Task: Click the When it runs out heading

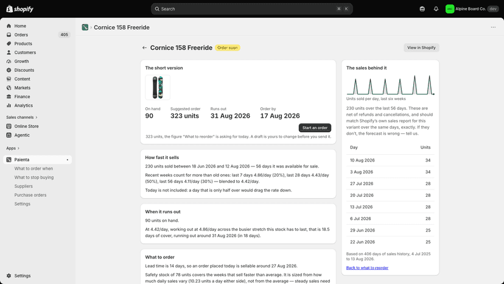Action: tap(163, 212)
